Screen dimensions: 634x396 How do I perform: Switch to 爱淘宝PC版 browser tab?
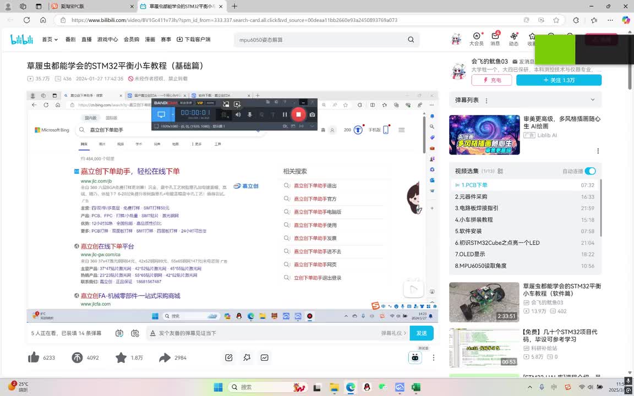tap(93, 7)
